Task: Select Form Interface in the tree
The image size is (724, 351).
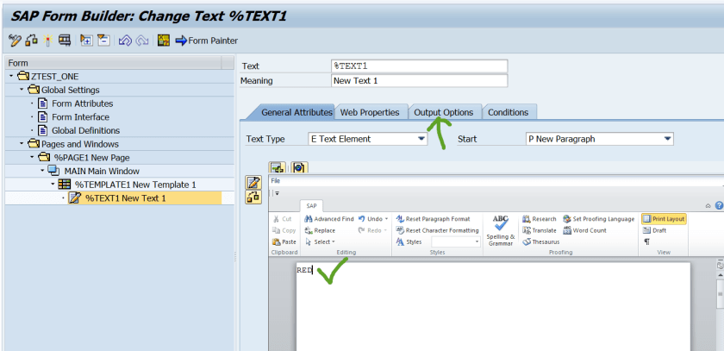Action: (80, 117)
